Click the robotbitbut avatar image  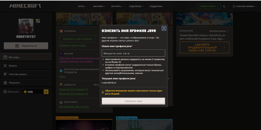point(26,26)
